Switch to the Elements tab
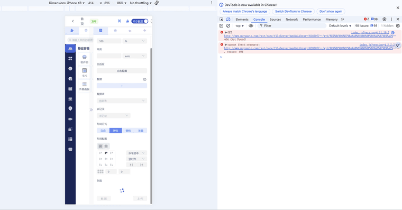This screenshot has height=210, width=402. click(x=242, y=19)
